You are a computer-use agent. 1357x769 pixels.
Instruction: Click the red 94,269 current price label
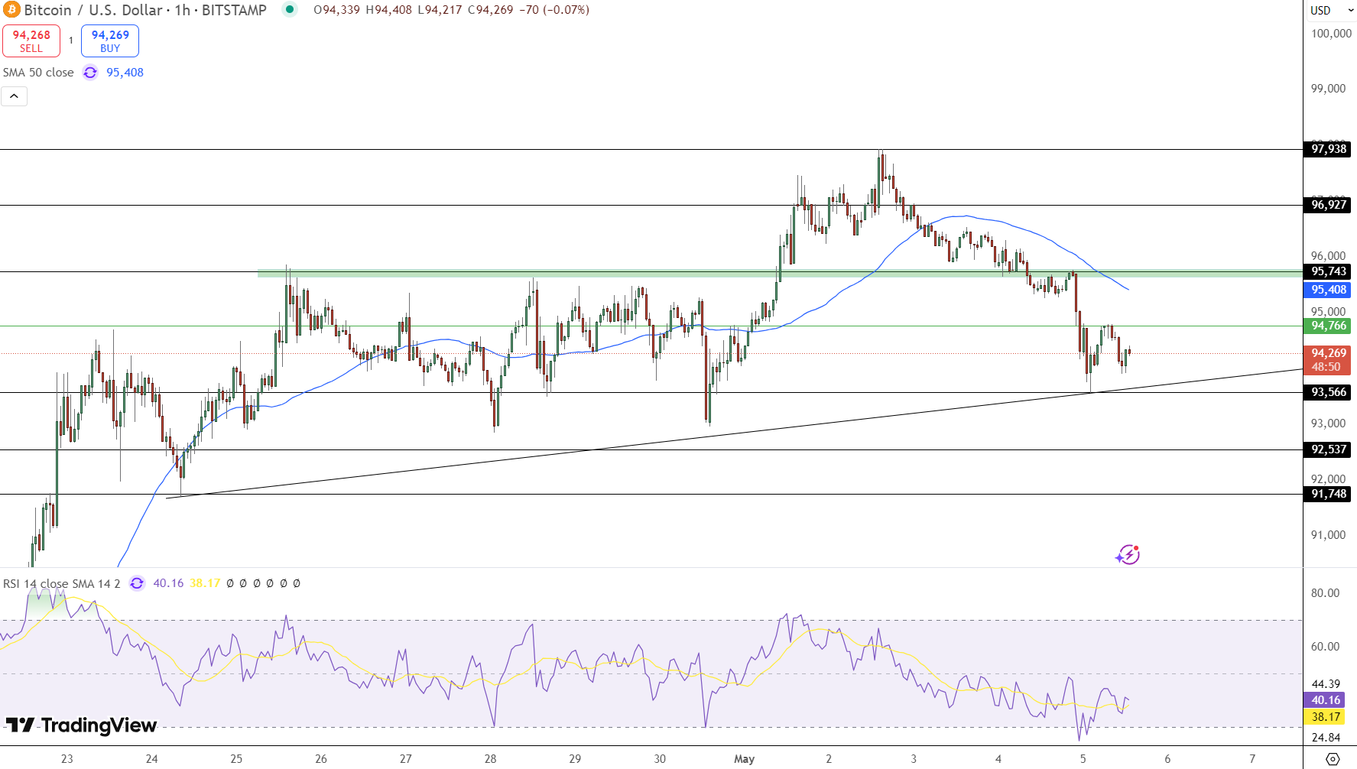[1328, 360]
